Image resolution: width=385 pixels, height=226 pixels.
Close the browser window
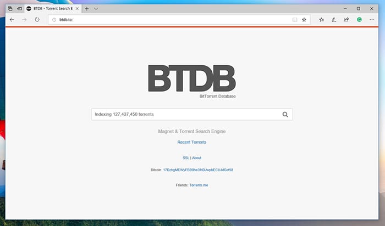coord(372,9)
